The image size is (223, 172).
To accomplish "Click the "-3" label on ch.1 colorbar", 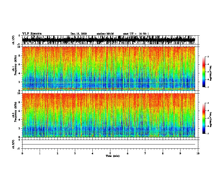I will (208, 57).
